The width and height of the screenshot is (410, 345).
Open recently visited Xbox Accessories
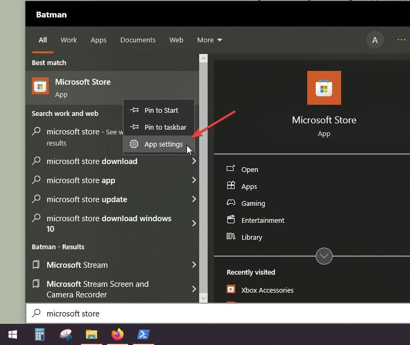tap(267, 290)
